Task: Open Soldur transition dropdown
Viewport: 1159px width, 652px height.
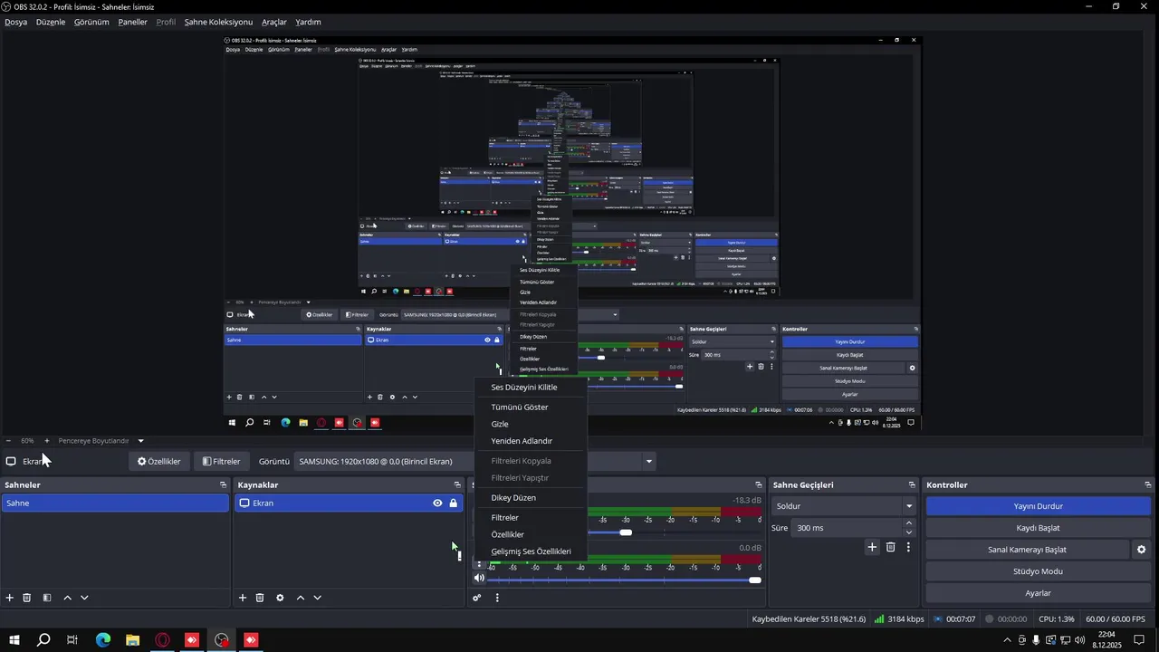Action: (x=844, y=506)
